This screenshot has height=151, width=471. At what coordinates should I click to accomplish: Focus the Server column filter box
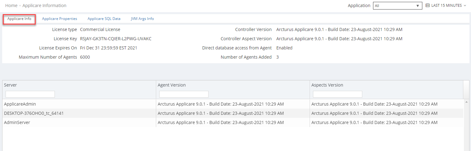pyautogui.click(x=30, y=94)
